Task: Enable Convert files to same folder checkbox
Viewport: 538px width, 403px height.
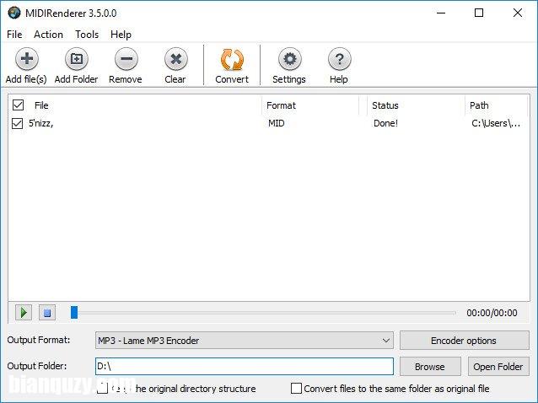Action: click(296, 389)
